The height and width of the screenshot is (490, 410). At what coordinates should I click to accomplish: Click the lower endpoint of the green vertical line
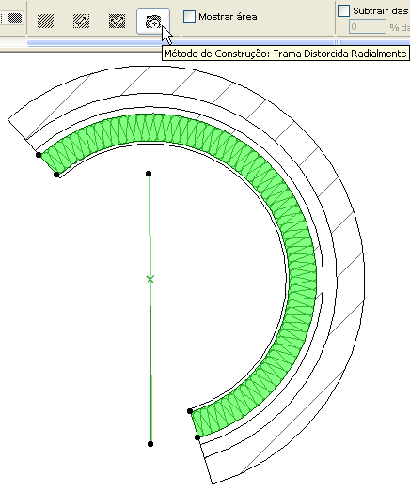150,444
